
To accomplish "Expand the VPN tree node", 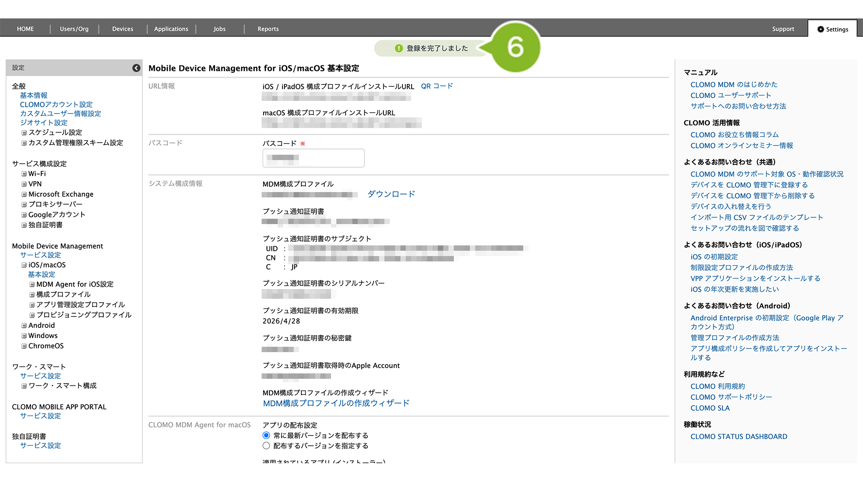I will coord(24,184).
